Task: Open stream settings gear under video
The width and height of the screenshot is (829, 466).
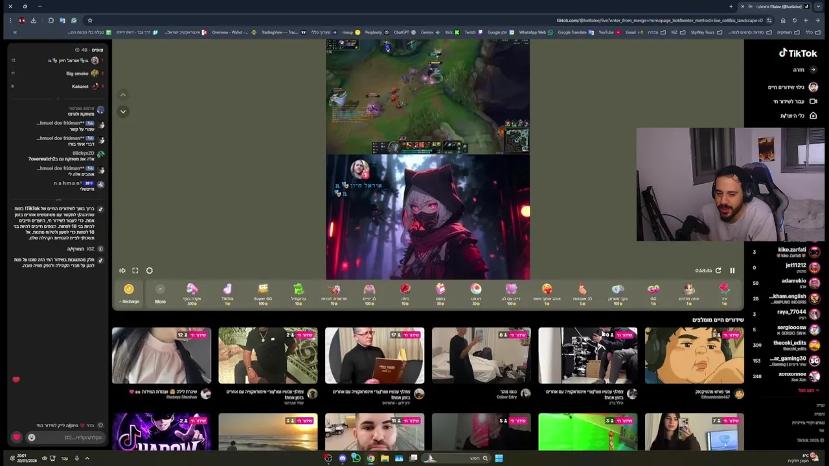Action: coord(149,271)
